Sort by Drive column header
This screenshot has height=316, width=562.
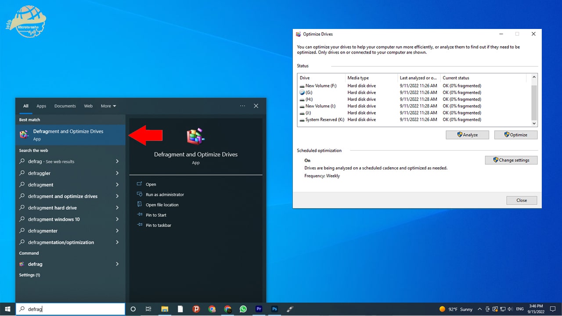[321, 78]
